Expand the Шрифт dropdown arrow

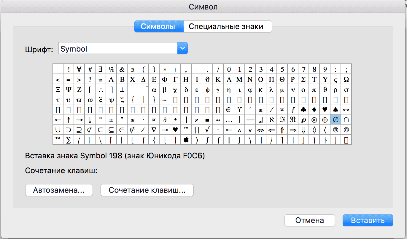(x=182, y=48)
